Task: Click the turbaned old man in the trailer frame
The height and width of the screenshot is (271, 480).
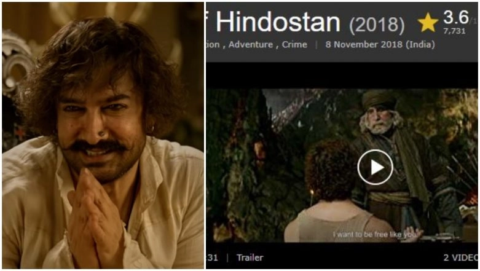Action: (x=394, y=156)
